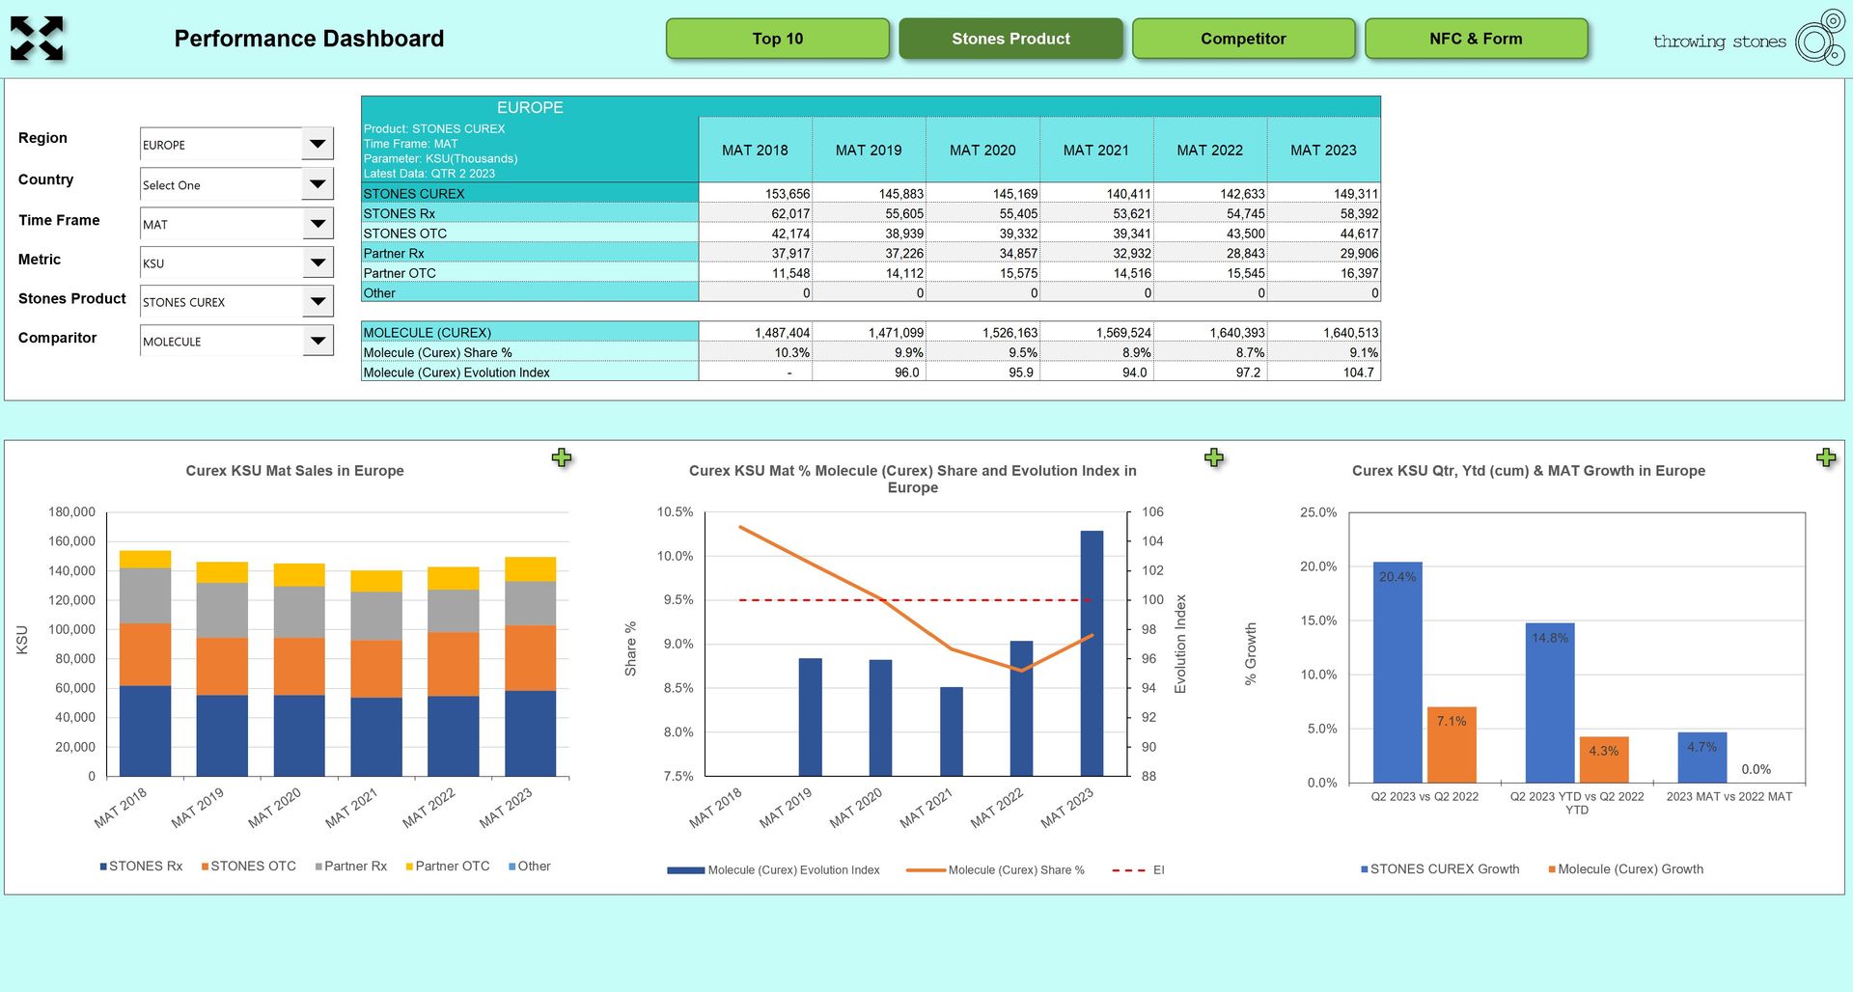The image size is (1853, 992).
Task: Open the Comparitor MOLECULE dropdown arrow
Action: (318, 340)
